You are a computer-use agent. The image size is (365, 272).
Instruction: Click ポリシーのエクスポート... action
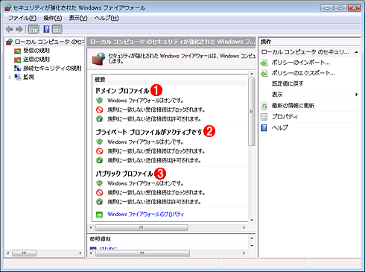pyautogui.click(x=303, y=73)
